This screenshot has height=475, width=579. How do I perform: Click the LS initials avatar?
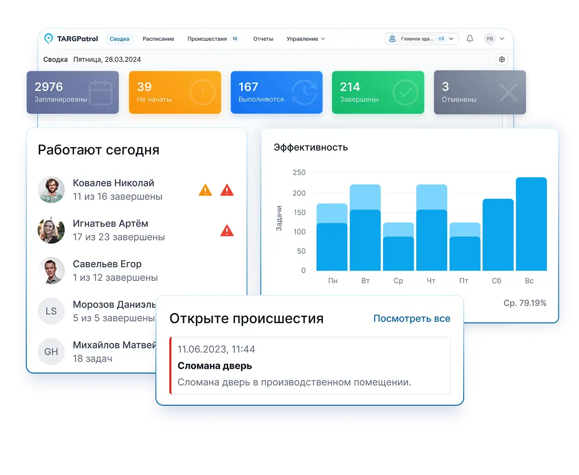[x=51, y=311]
